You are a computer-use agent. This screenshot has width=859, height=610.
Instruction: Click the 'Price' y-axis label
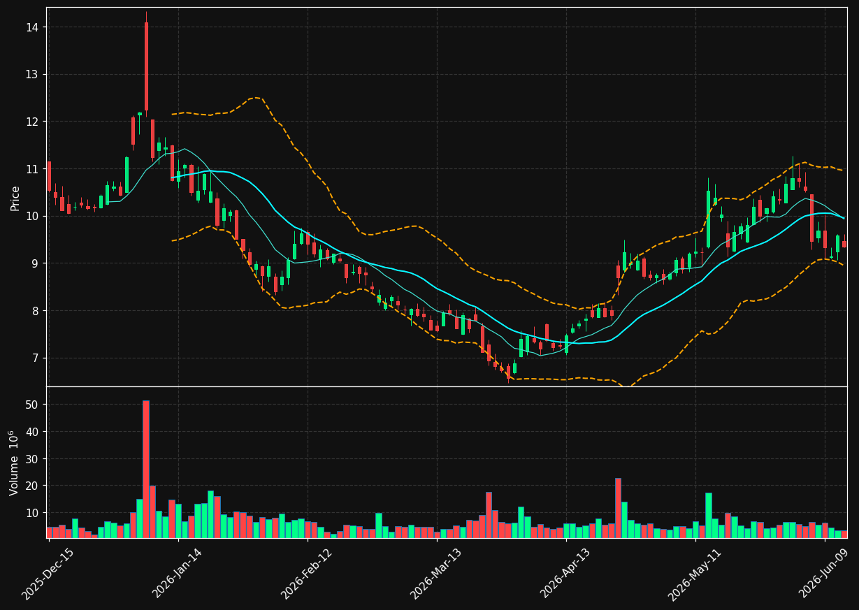[15, 198]
